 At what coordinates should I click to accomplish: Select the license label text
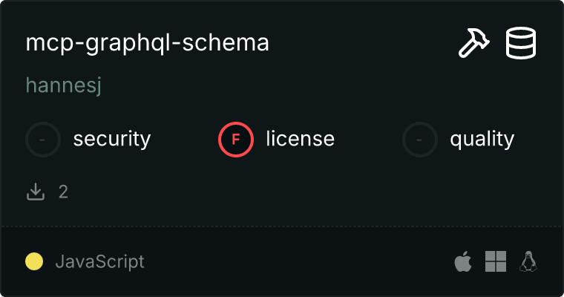300,139
